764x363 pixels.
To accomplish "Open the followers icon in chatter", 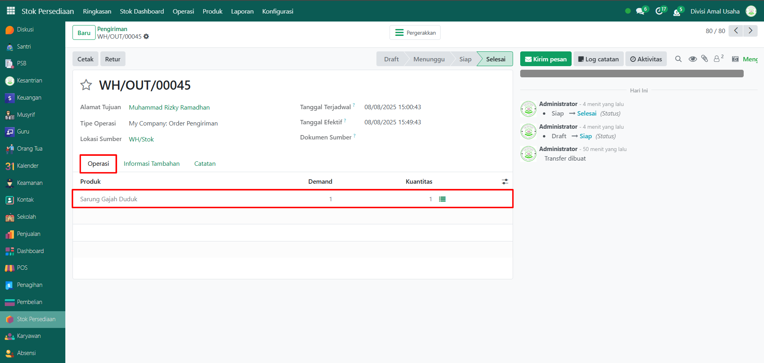I will click(x=717, y=59).
